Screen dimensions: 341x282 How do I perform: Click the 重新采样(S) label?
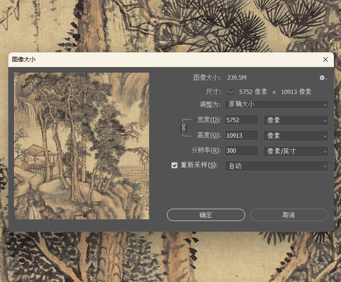(199, 165)
